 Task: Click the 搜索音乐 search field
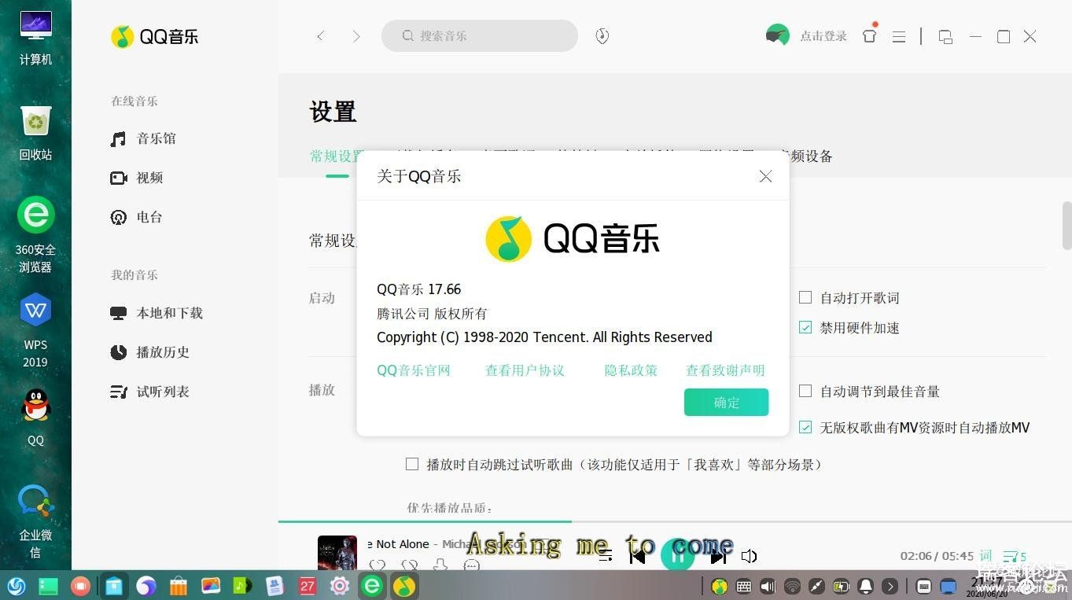[480, 36]
